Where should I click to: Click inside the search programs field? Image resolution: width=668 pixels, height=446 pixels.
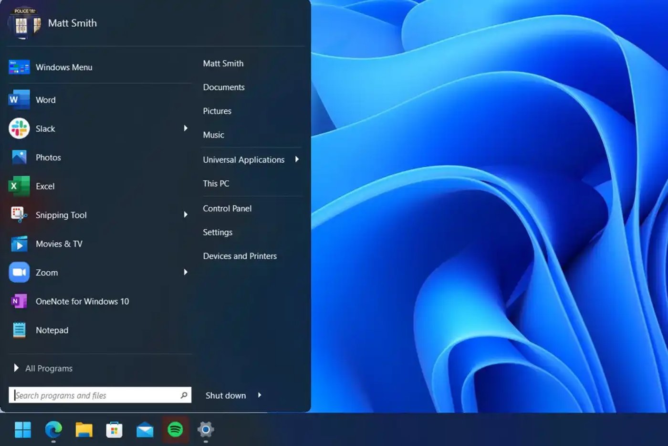(x=95, y=395)
